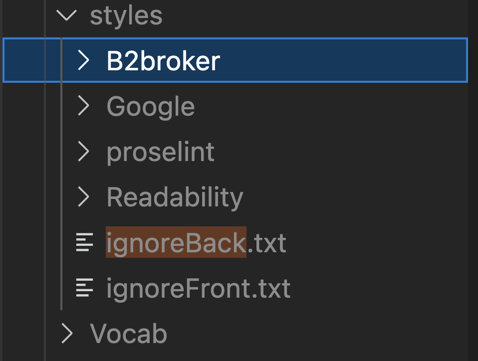
Task: Click the indent guide line beside proselint
Action: [61, 152]
